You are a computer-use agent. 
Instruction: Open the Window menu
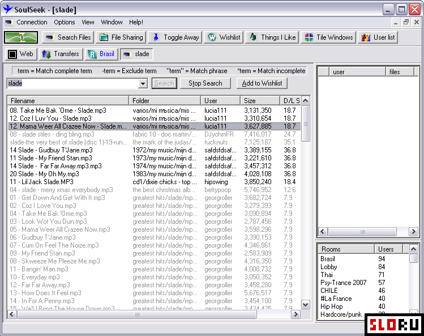[x=112, y=22]
